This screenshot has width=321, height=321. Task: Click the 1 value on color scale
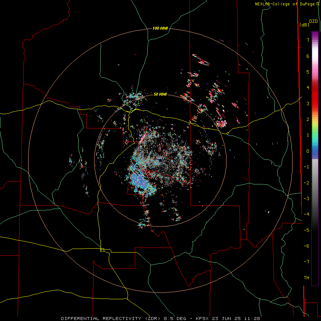coord(308,135)
